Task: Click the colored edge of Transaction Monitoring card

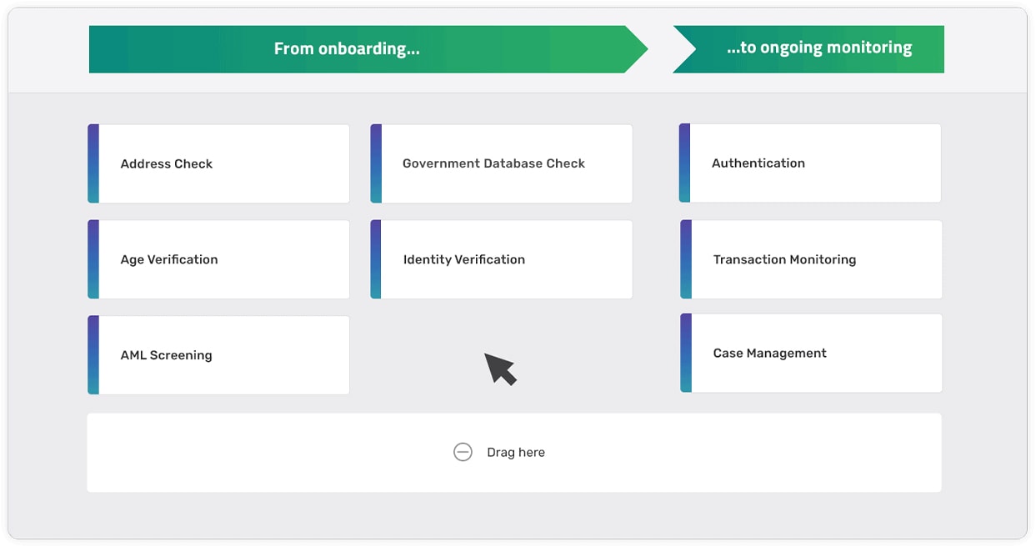Action: (x=686, y=259)
